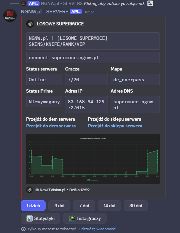Click the 'Mapa' field label
Image resolution: width=180 pixels, height=233 pixels.
coord(116,69)
